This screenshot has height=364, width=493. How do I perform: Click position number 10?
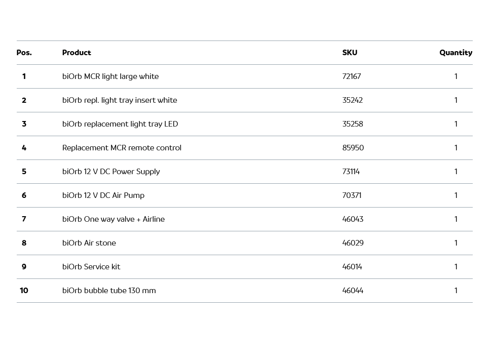pyautogui.click(x=24, y=291)
